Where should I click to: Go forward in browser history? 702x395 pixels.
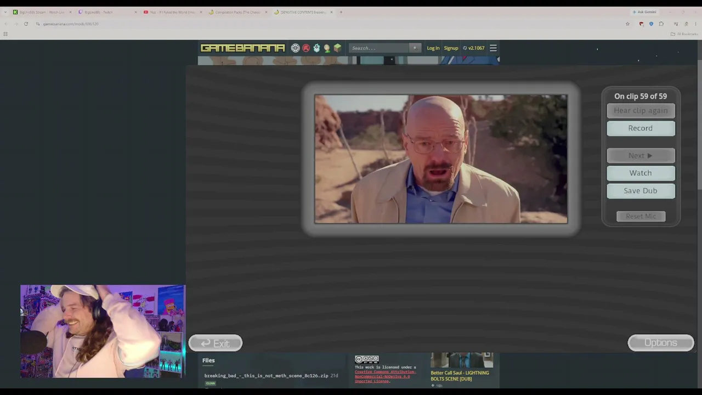16,24
